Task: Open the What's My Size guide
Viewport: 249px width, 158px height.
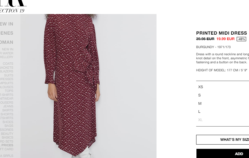Action: 223,140
